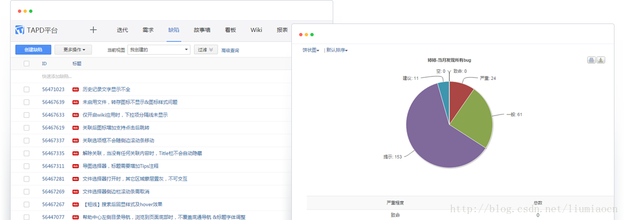This screenshot has height=220, width=624.
Task: Check the box for defect 56467311
Action: (27, 166)
